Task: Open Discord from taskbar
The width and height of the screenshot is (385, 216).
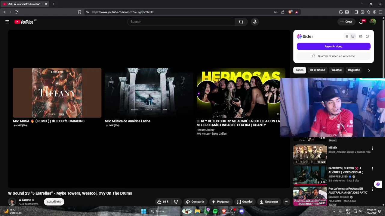Action: [241, 211]
